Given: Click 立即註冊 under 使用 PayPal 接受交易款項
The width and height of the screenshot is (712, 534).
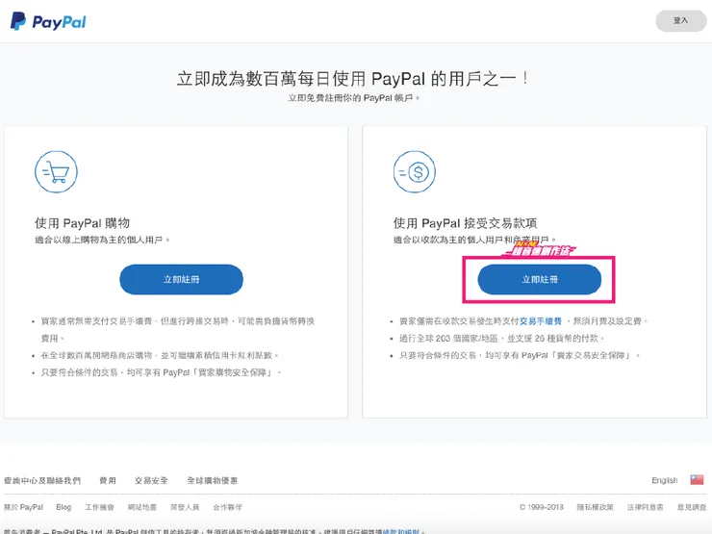Looking at the screenshot, I should [x=540, y=279].
